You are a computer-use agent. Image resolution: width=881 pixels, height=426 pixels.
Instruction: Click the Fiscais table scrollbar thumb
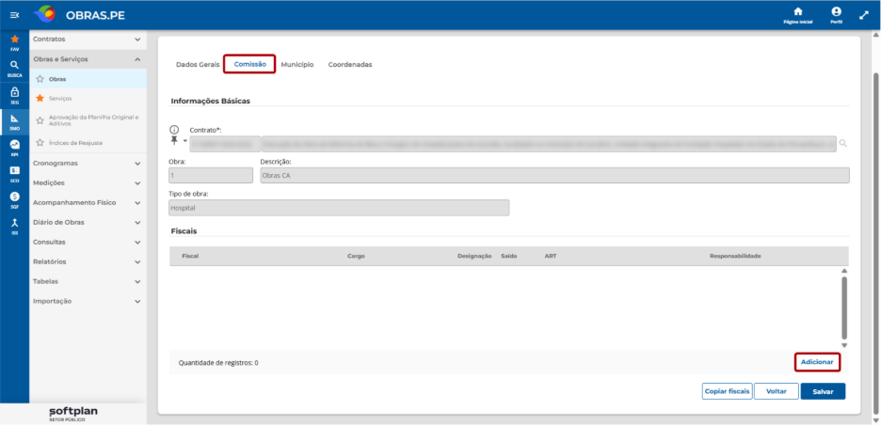tap(844, 308)
